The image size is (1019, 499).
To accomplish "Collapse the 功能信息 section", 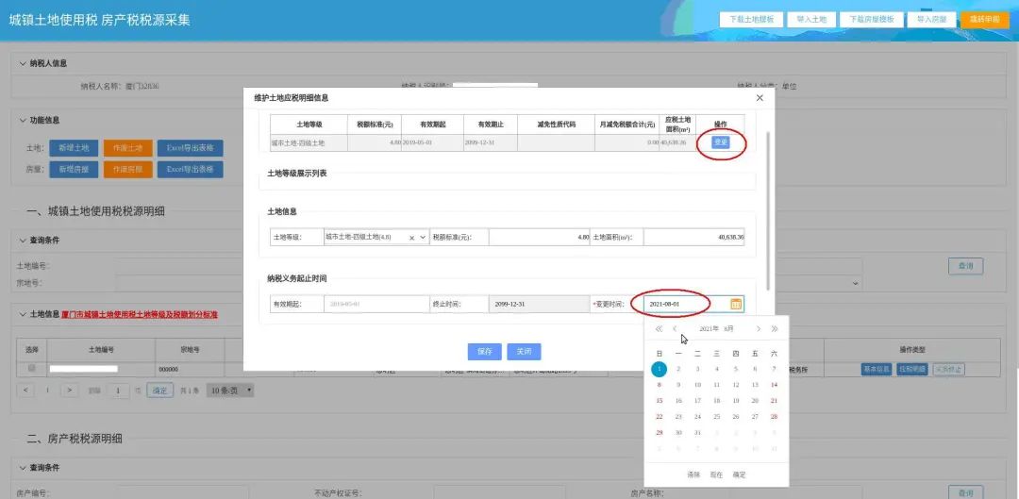I will [x=23, y=121].
